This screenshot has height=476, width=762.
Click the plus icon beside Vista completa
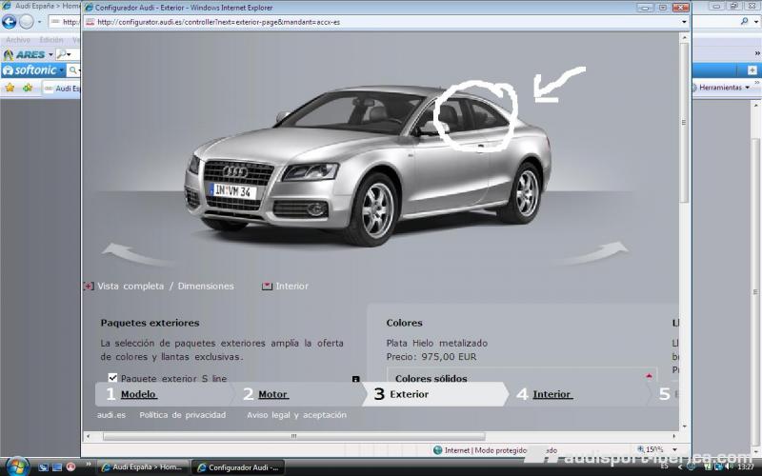click(x=89, y=287)
